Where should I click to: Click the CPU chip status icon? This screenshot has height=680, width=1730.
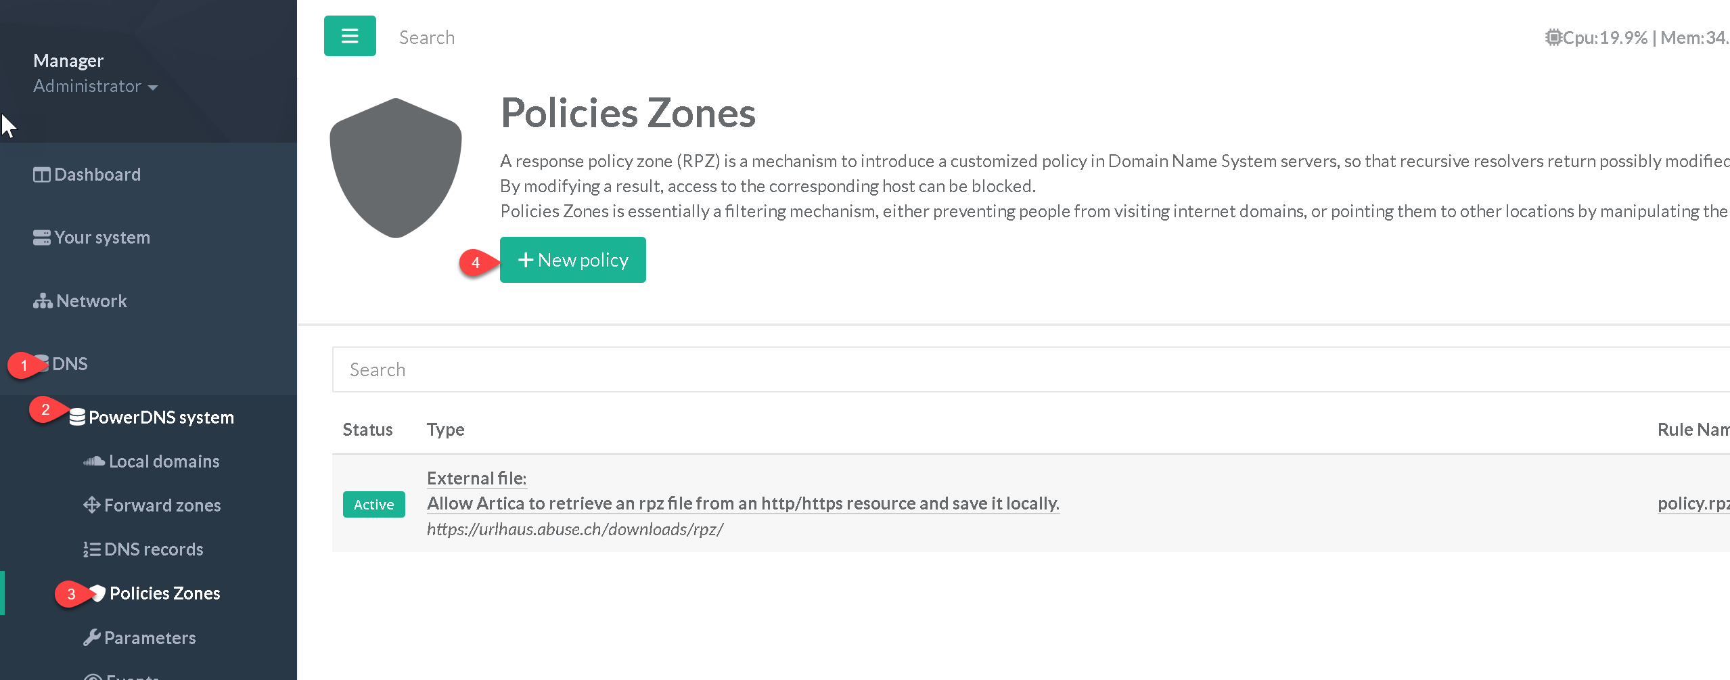pyautogui.click(x=1553, y=38)
